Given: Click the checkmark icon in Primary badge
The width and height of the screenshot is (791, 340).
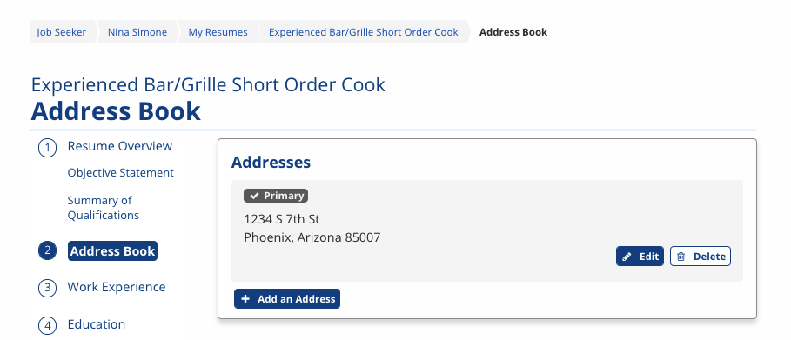Looking at the screenshot, I should [x=255, y=196].
